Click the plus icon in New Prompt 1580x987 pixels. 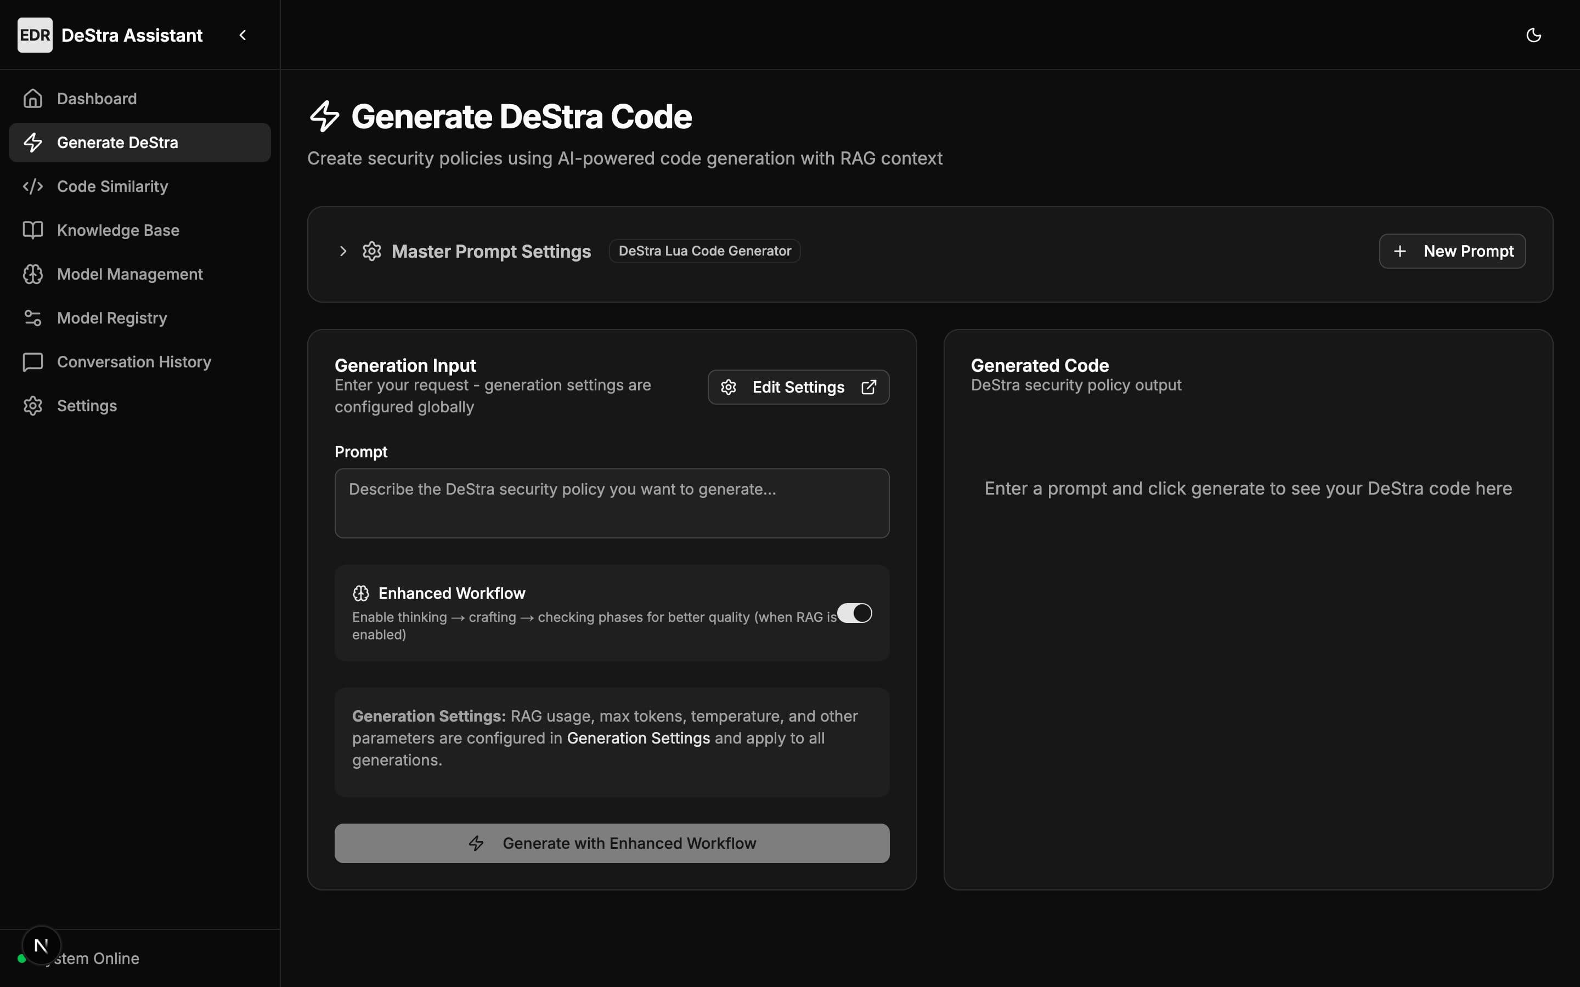1400,251
